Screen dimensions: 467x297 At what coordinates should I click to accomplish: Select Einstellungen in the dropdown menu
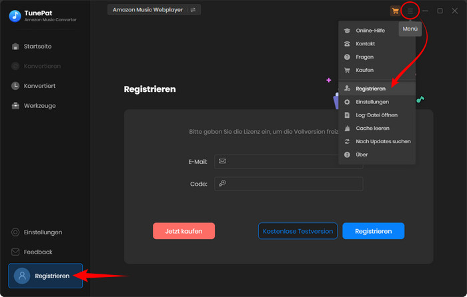tap(372, 102)
